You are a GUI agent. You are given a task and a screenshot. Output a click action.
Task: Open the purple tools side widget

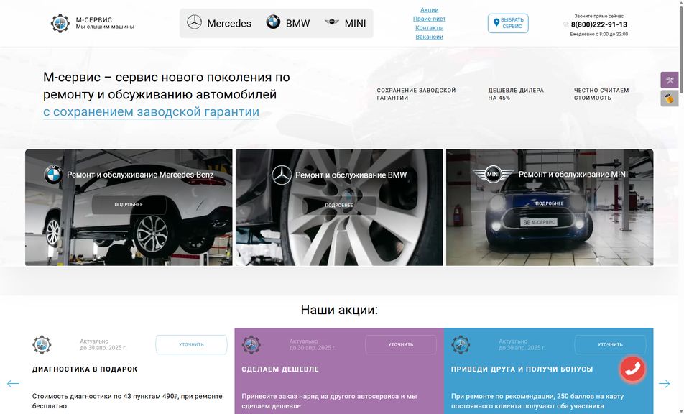tap(669, 80)
